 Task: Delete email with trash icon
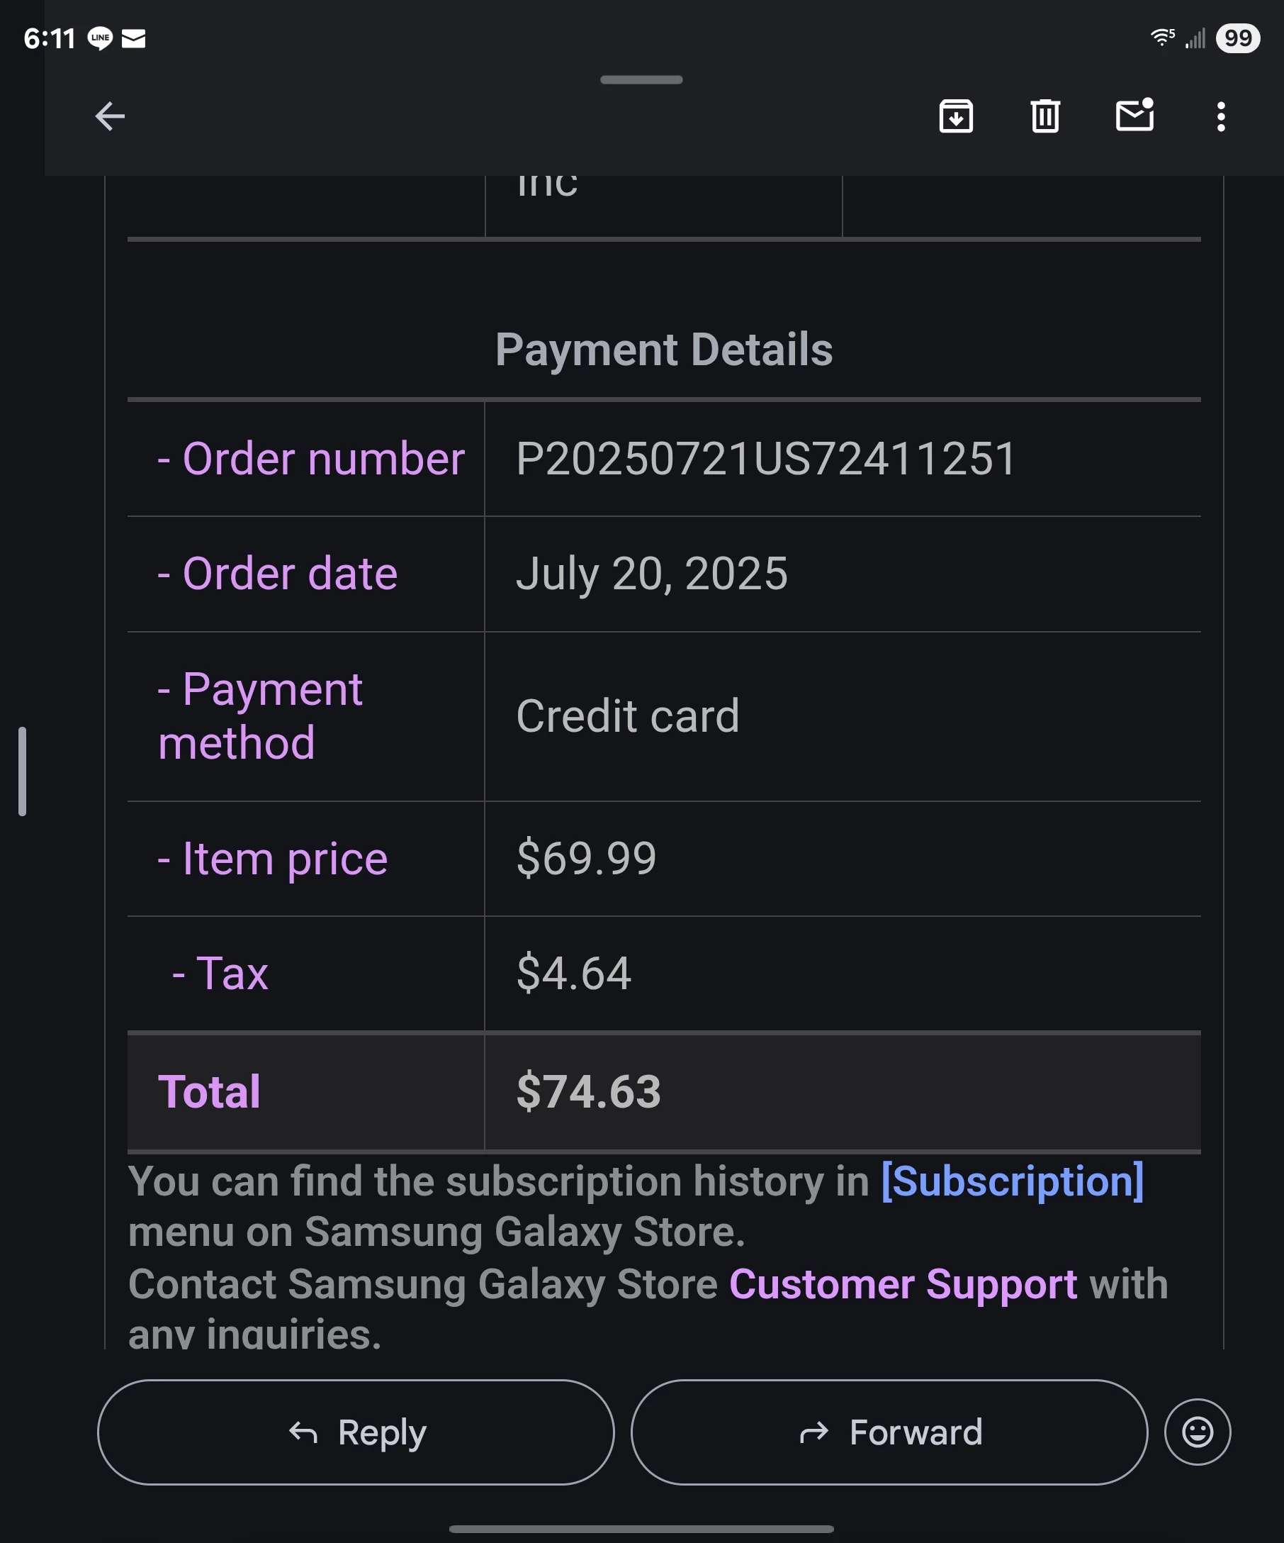[1044, 116]
